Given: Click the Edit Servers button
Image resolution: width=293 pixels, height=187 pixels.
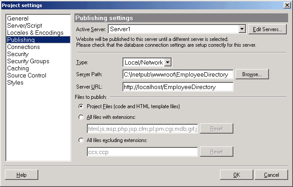Looking at the screenshot, I should [x=267, y=30].
